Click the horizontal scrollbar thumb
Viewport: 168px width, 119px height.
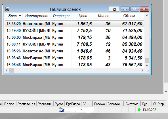pos(11,71)
